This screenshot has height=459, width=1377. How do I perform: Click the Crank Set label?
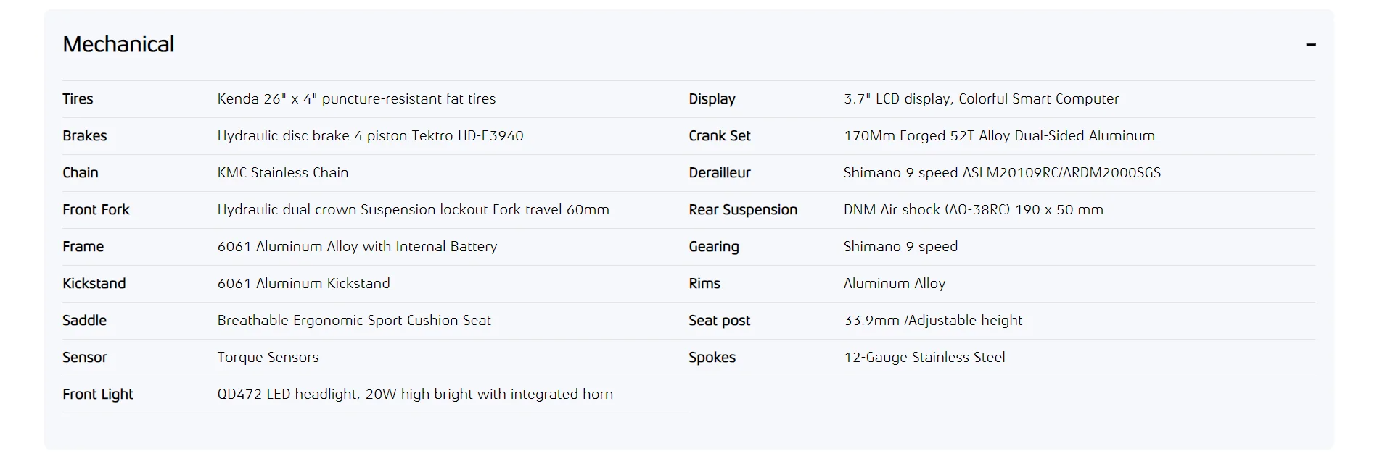[x=719, y=135]
